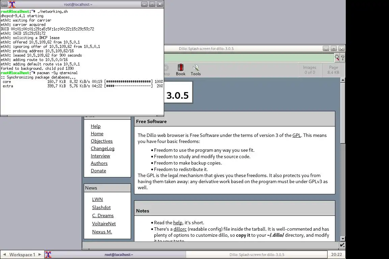Open the Slashdot news link
Image resolution: width=389 pixels, height=259 pixels.
pos(101,207)
